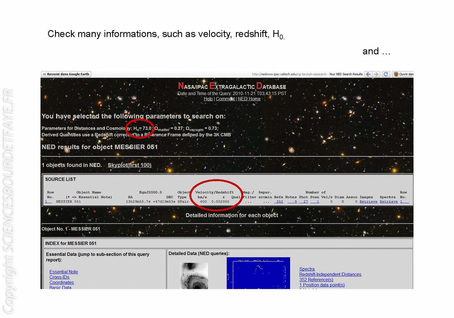
Task: Click the row number 1 link before MESSIER 051
Action: [x=48, y=201]
